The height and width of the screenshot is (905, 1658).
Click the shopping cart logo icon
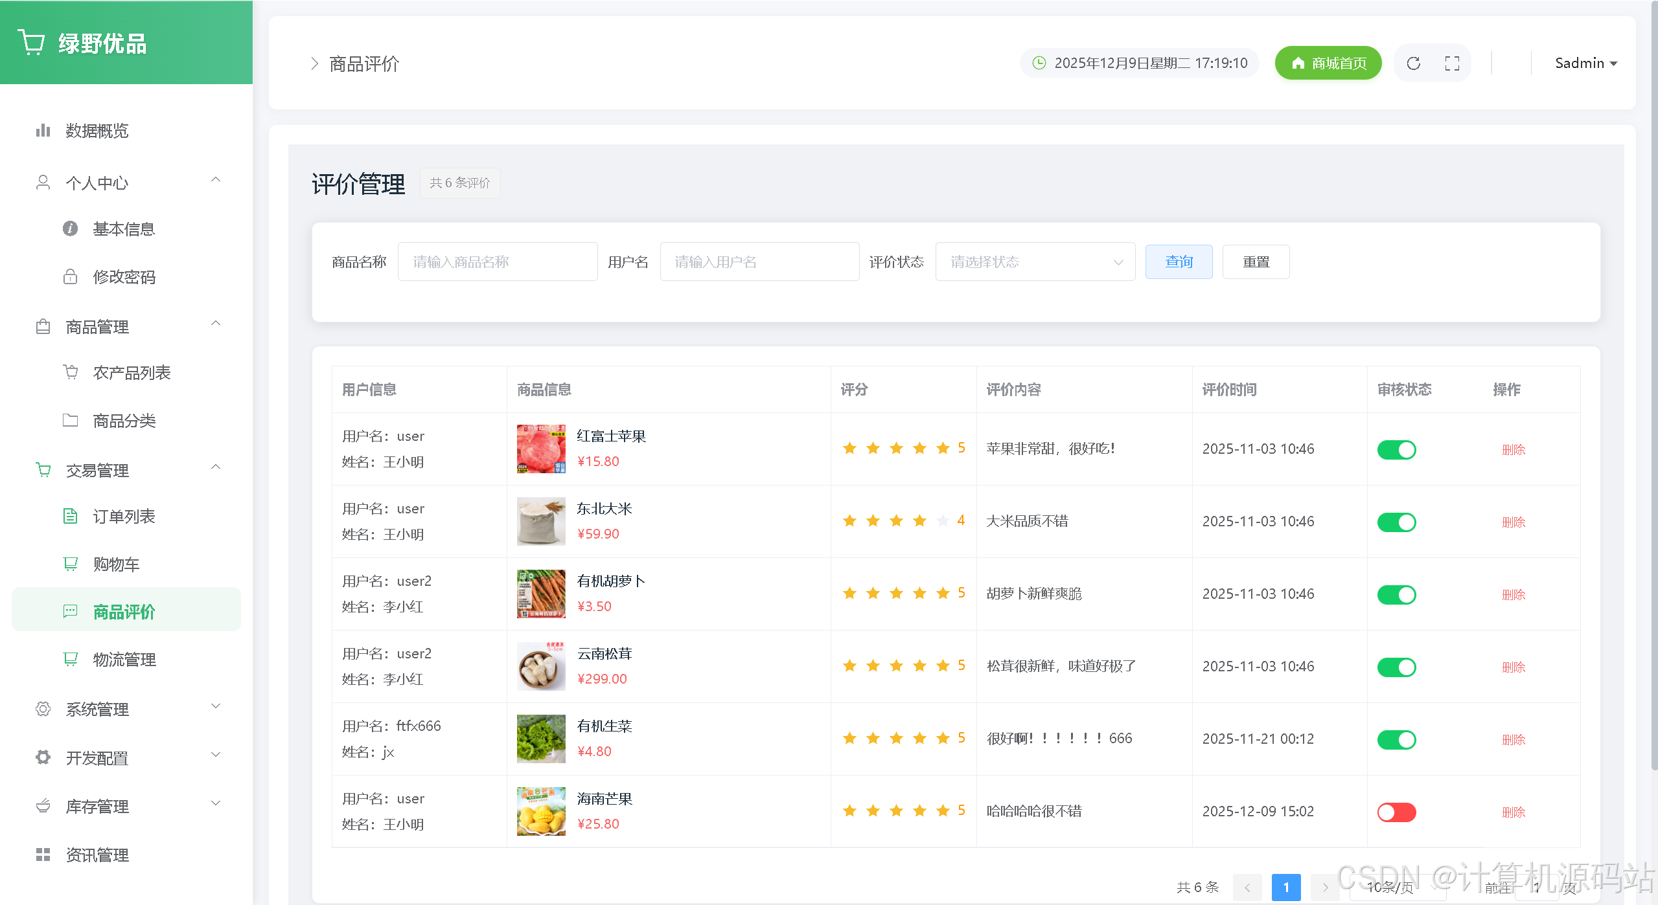[x=31, y=43]
